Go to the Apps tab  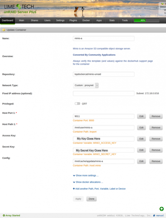pos(99,20)
